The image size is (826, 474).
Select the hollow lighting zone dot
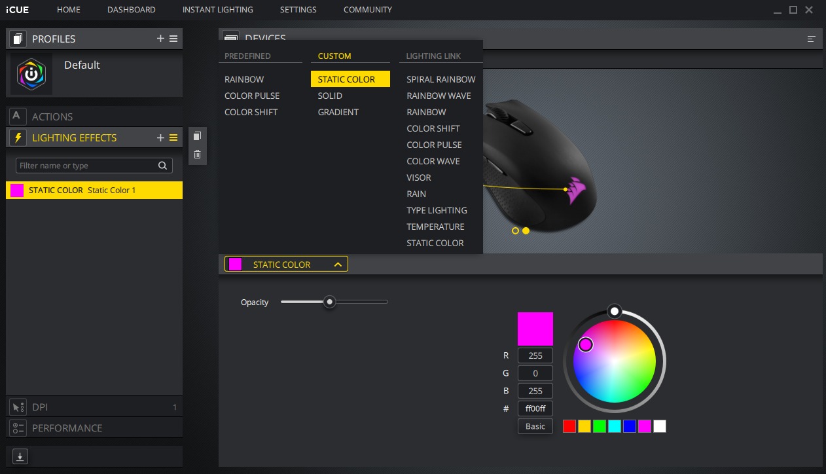click(x=515, y=230)
